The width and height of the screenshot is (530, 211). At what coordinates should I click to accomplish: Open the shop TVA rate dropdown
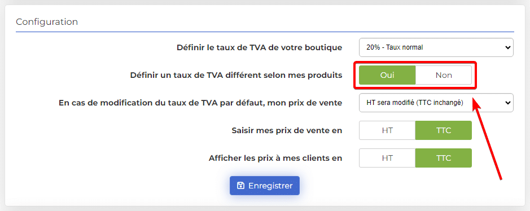pyautogui.click(x=436, y=47)
